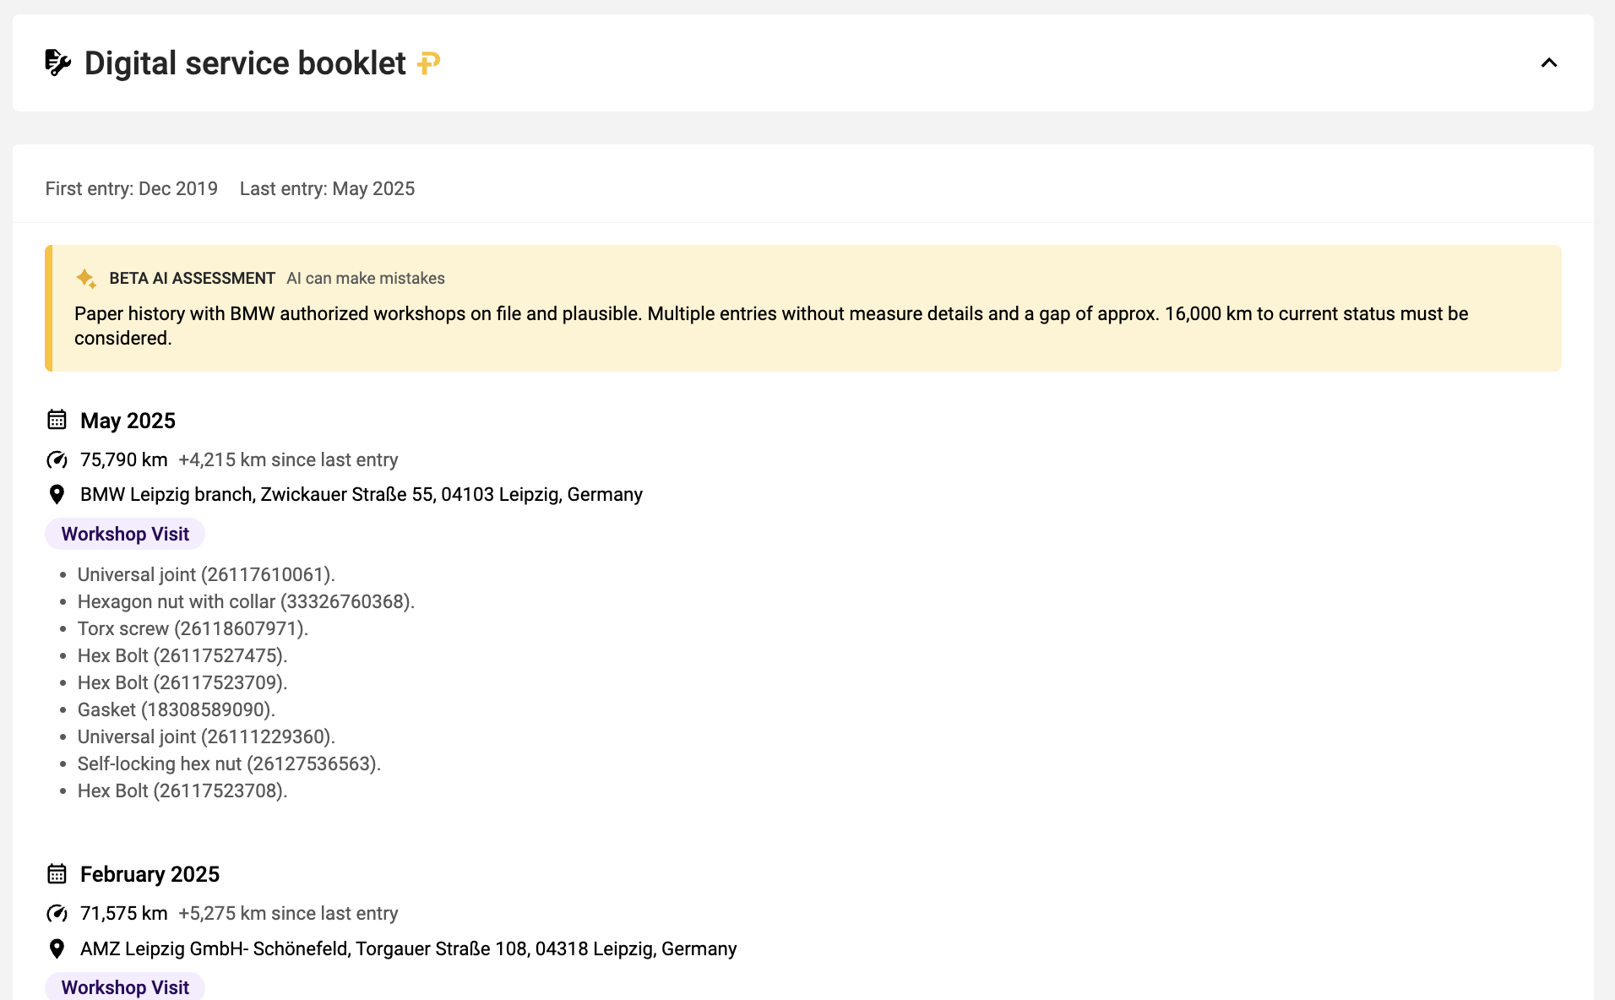Click the May 2025 entry heading
Viewport: 1615px width, 1000px height.
[128, 421]
